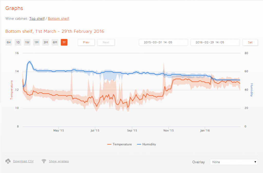Click the Graphs page heading

pyautogui.click(x=14, y=8)
